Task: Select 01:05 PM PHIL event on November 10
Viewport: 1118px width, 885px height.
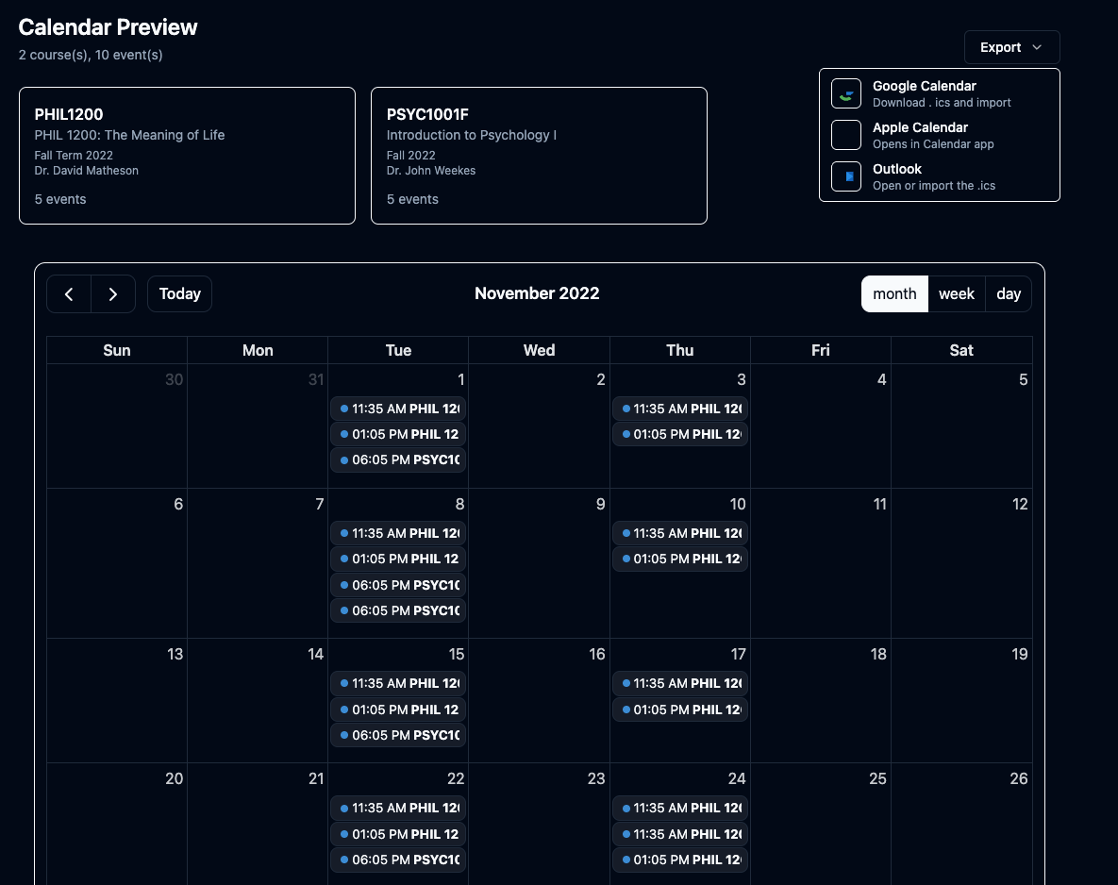Action: click(x=679, y=559)
